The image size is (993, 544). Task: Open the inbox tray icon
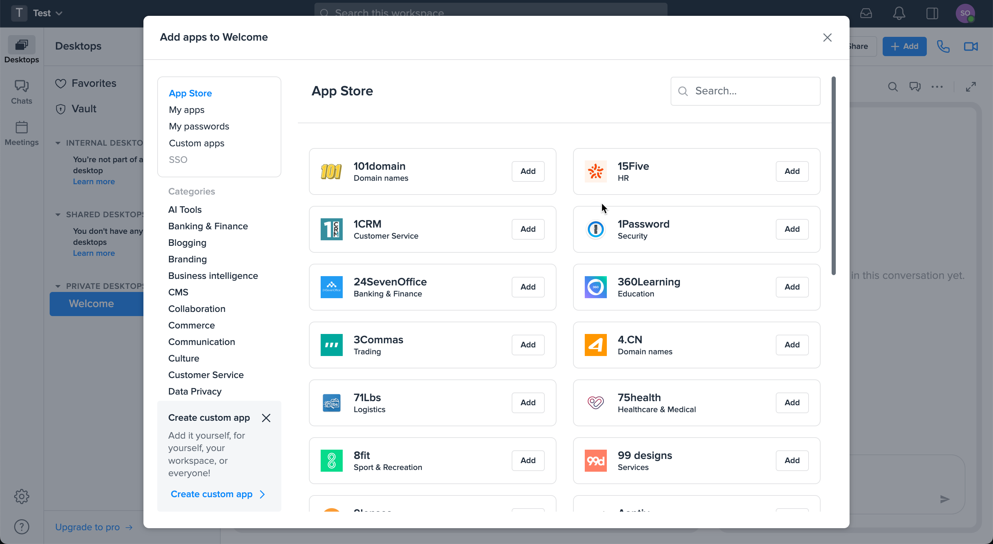pyautogui.click(x=866, y=13)
